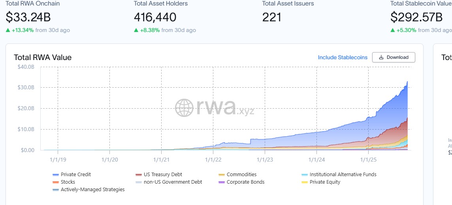The width and height of the screenshot is (452, 205).
Task: Toggle US Treasury Debt legend series
Action: coord(163,175)
